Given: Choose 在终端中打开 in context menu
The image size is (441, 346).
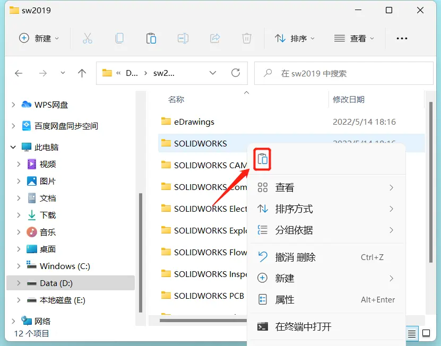Looking at the screenshot, I should 326,326.
